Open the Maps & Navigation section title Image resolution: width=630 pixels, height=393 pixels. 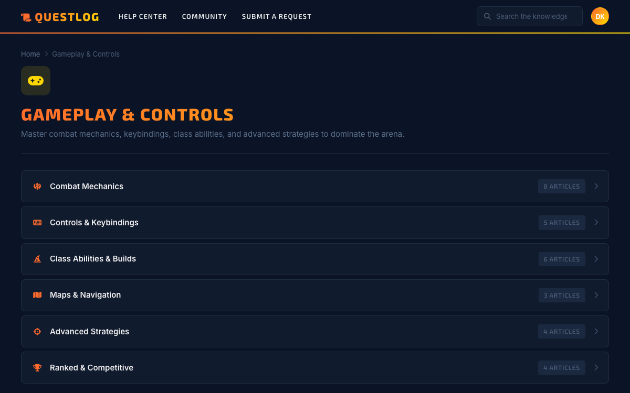85,295
